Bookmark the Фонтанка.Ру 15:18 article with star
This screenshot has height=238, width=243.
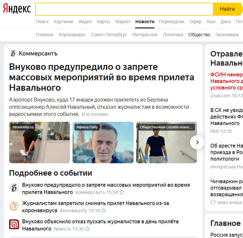coord(104,211)
